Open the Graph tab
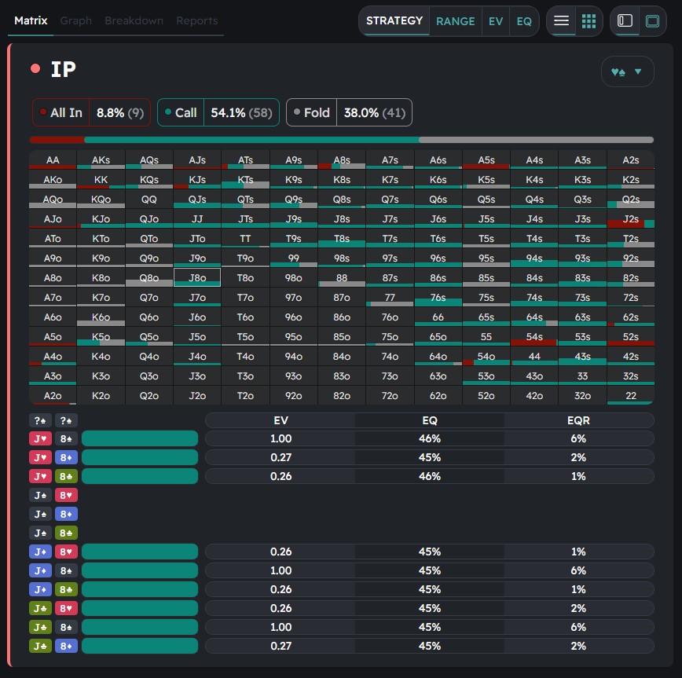 pos(75,20)
